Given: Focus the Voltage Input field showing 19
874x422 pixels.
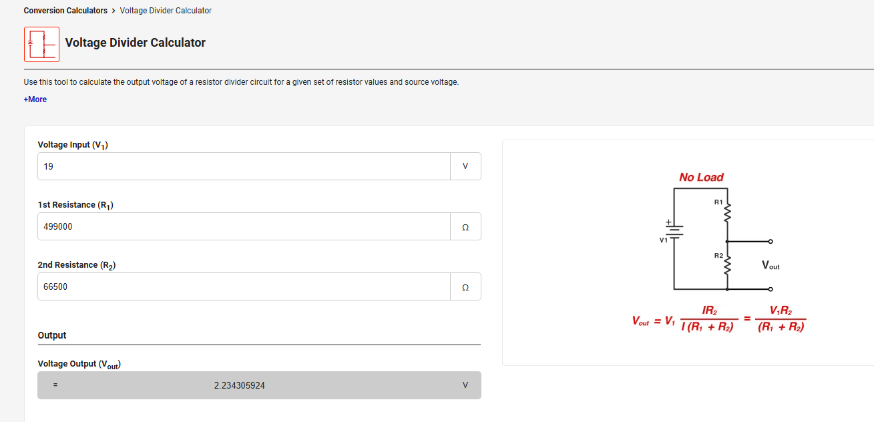Looking at the screenshot, I should [244, 166].
